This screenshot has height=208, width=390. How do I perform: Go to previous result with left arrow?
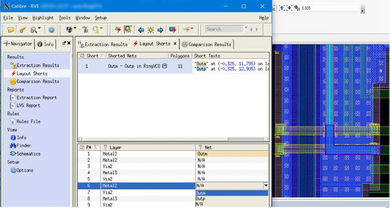(x=141, y=30)
